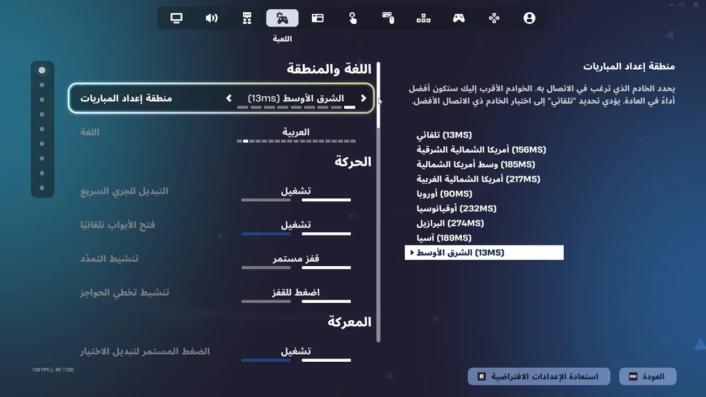Image resolution: width=706 pixels, height=397 pixels.
Task: Select highlighted الشرق الأوسط (13MS) region
Action: tap(484, 253)
